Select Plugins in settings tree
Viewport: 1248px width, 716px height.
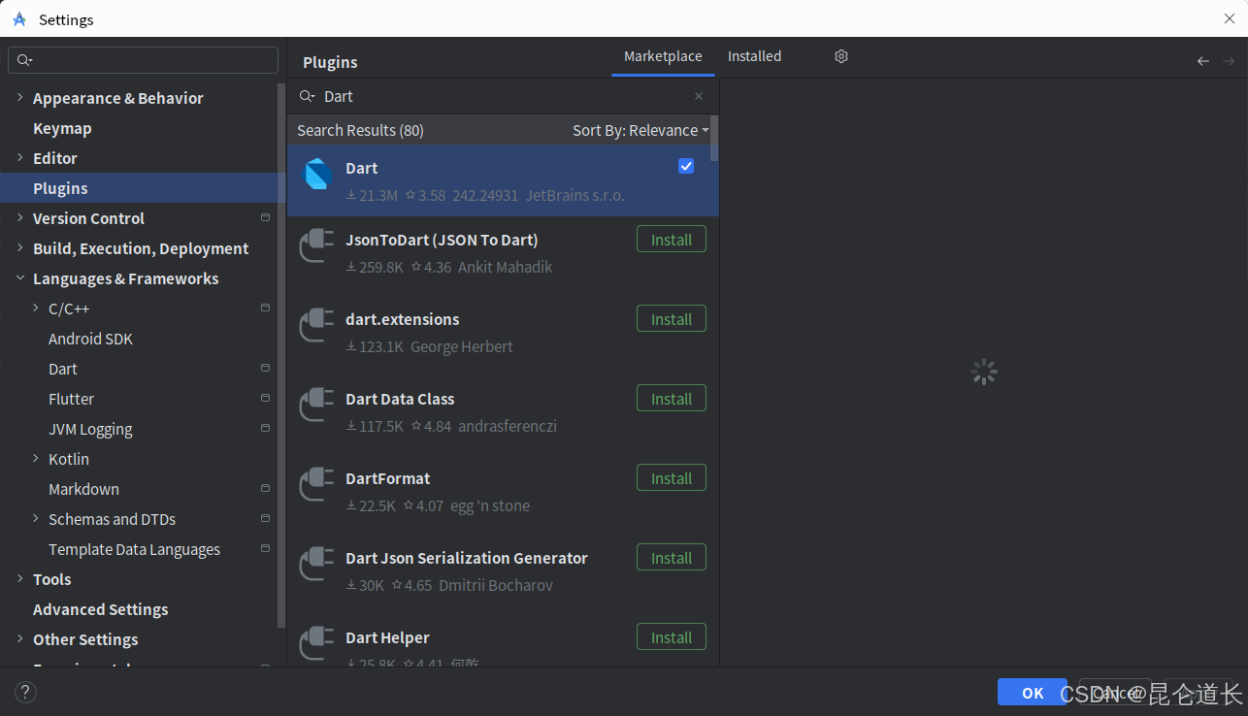[x=143, y=188]
